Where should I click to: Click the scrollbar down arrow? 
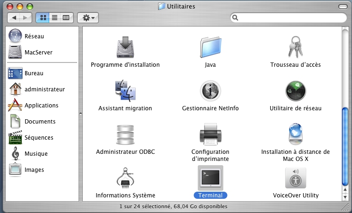point(345,197)
